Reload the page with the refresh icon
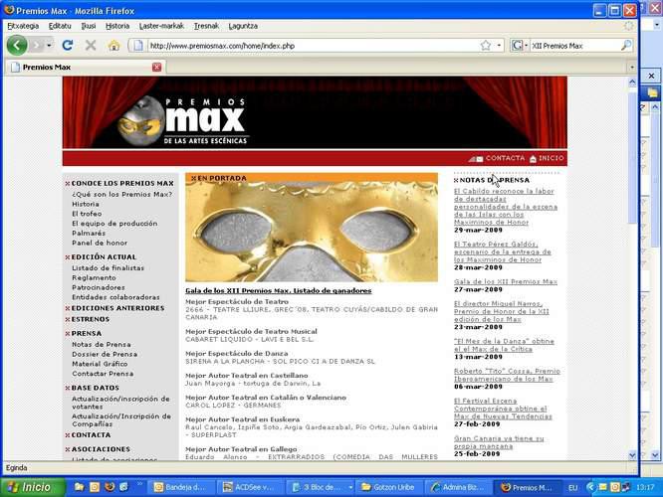The width and height of the screenshot is (663, 497). (68, 45)
